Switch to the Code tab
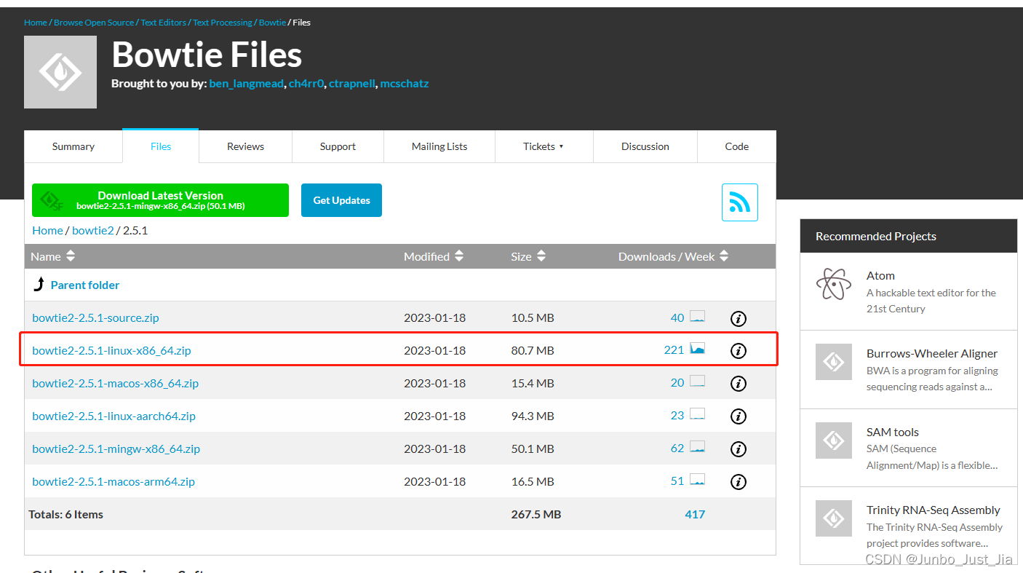This screenshot has width=1023, height=573. [737, 146]
